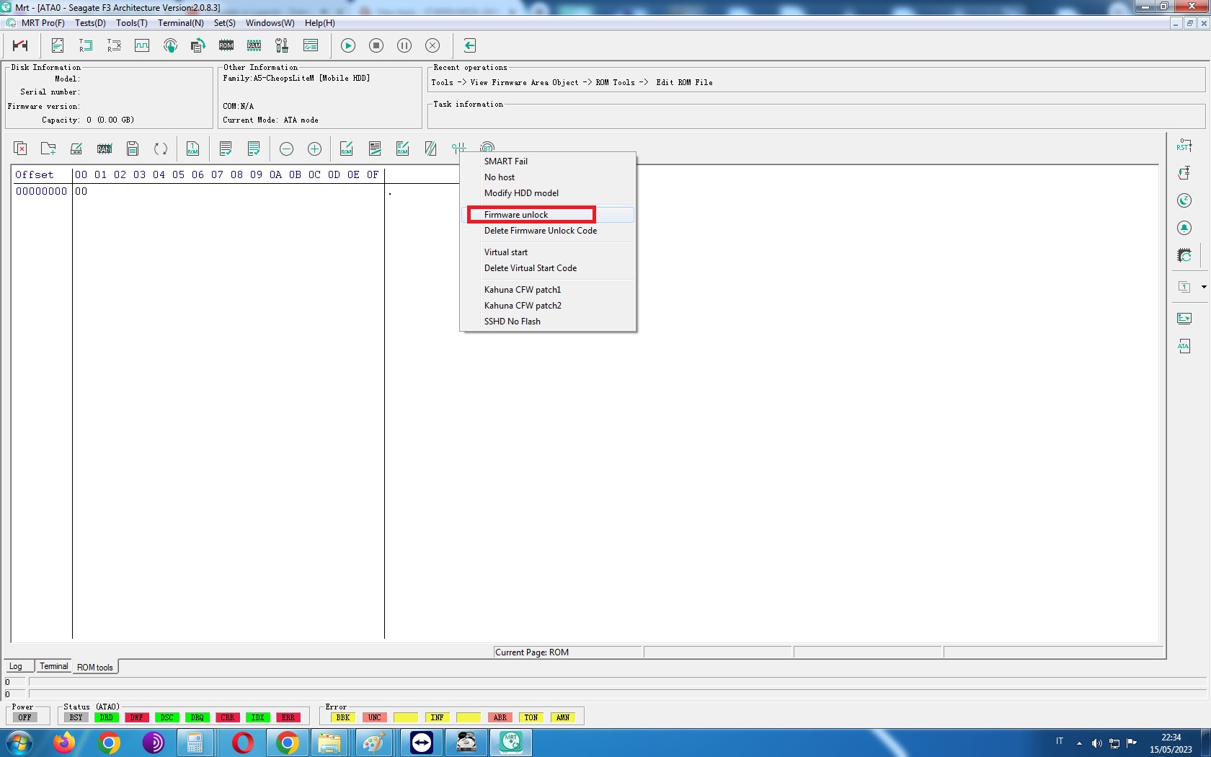Click the exit arrow icon in main toolbar
1211x757 pixels.
[x=470, y=45]
